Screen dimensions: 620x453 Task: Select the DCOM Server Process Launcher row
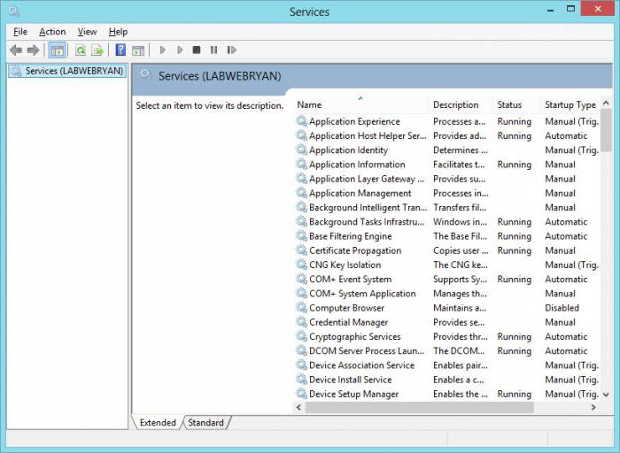(x=447, y=350)
